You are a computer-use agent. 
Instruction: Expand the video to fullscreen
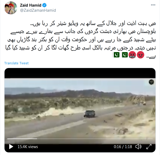pos(149,147)
